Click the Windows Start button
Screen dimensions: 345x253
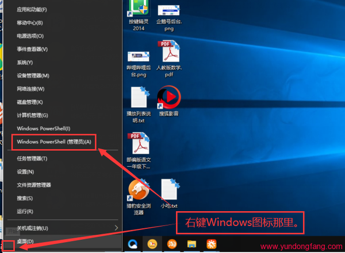(x=7, y=247)
